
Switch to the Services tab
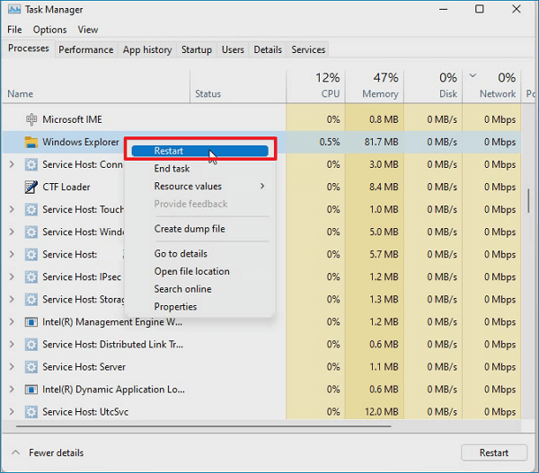pyautogui.click(x=308, y=49)
